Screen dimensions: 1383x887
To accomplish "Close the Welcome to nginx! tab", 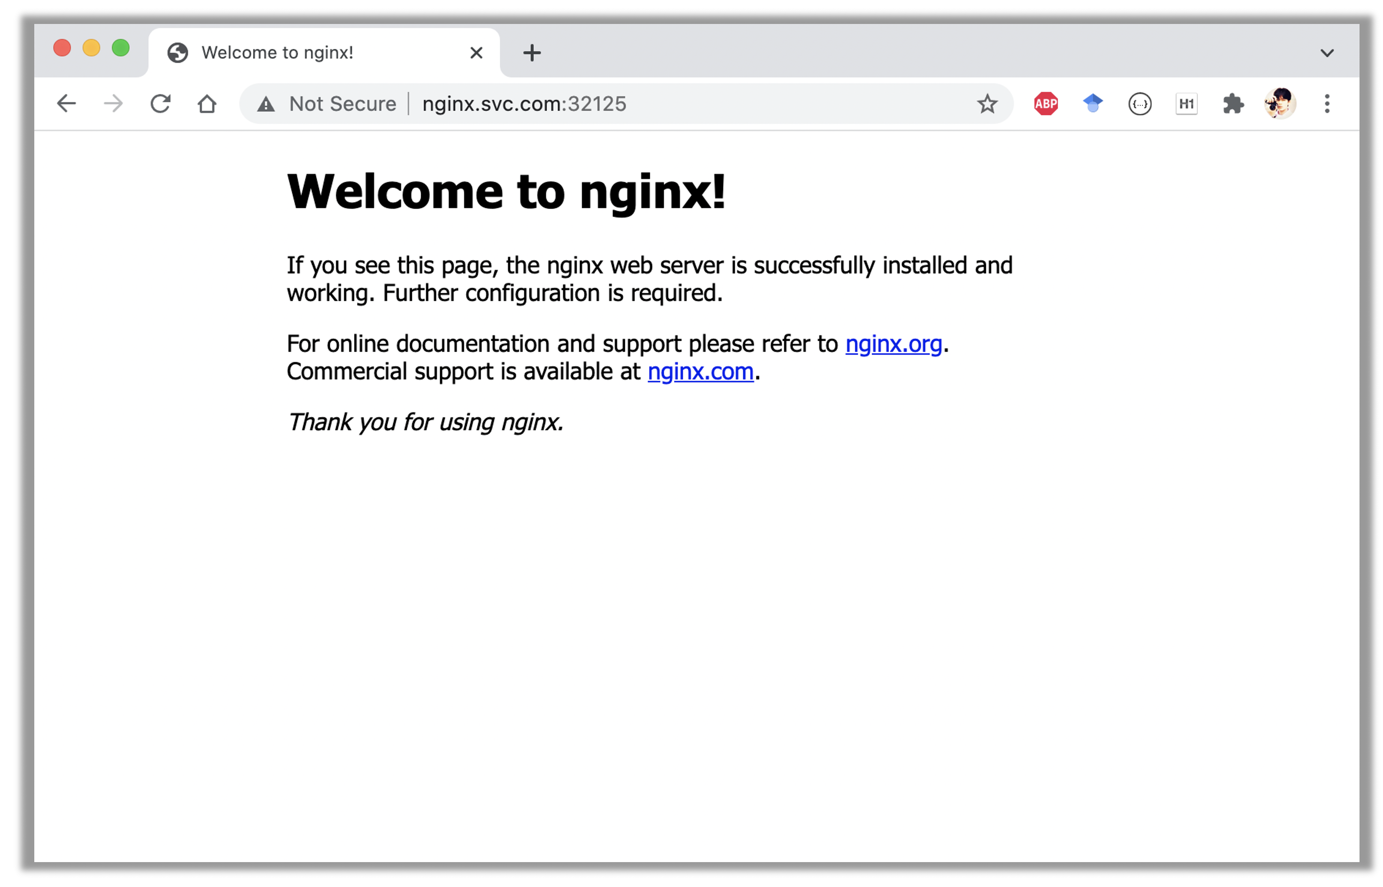I will [x=476, y=53].
